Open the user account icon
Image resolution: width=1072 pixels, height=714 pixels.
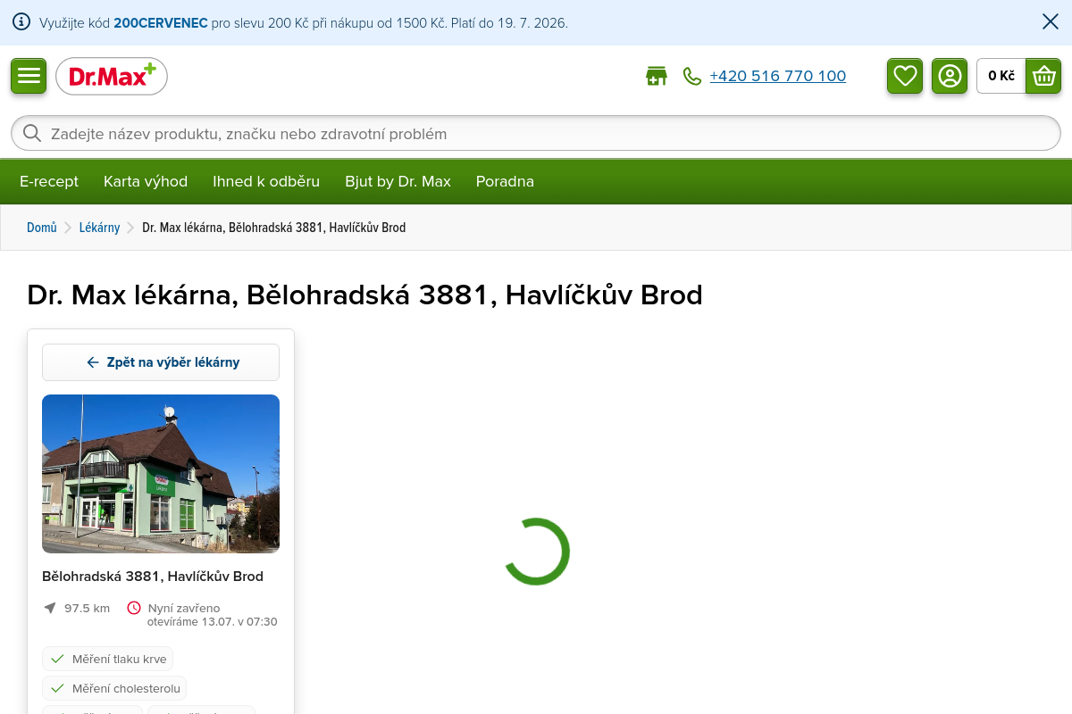(x=950, y=76)
